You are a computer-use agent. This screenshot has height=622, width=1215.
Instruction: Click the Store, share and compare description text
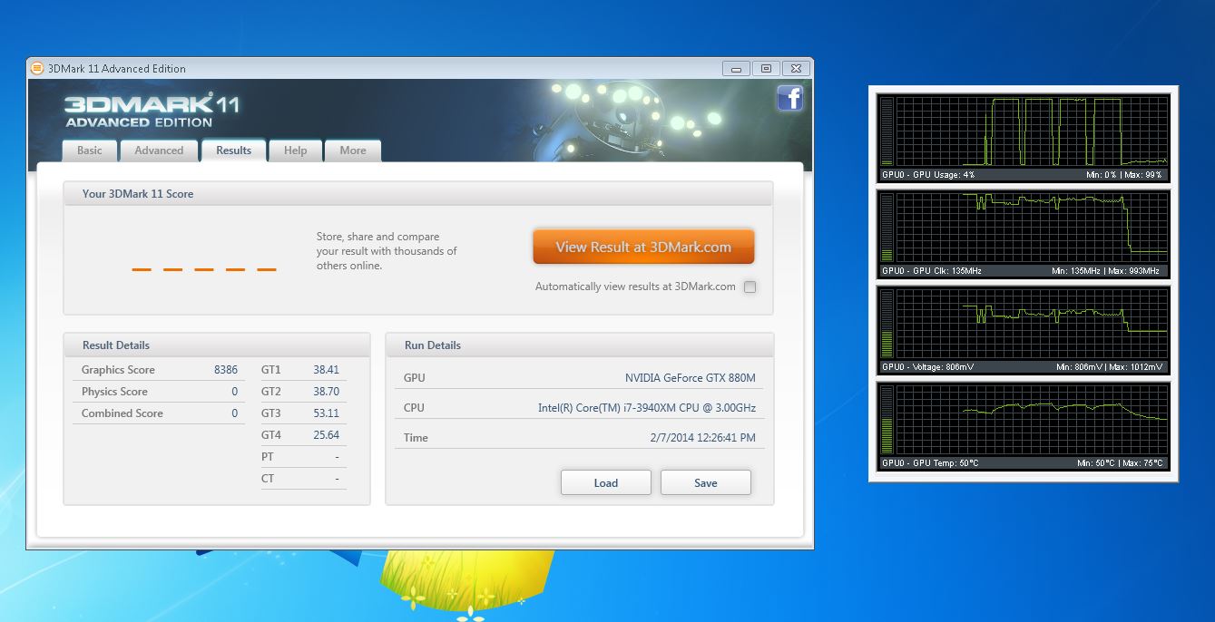[387, 251]
